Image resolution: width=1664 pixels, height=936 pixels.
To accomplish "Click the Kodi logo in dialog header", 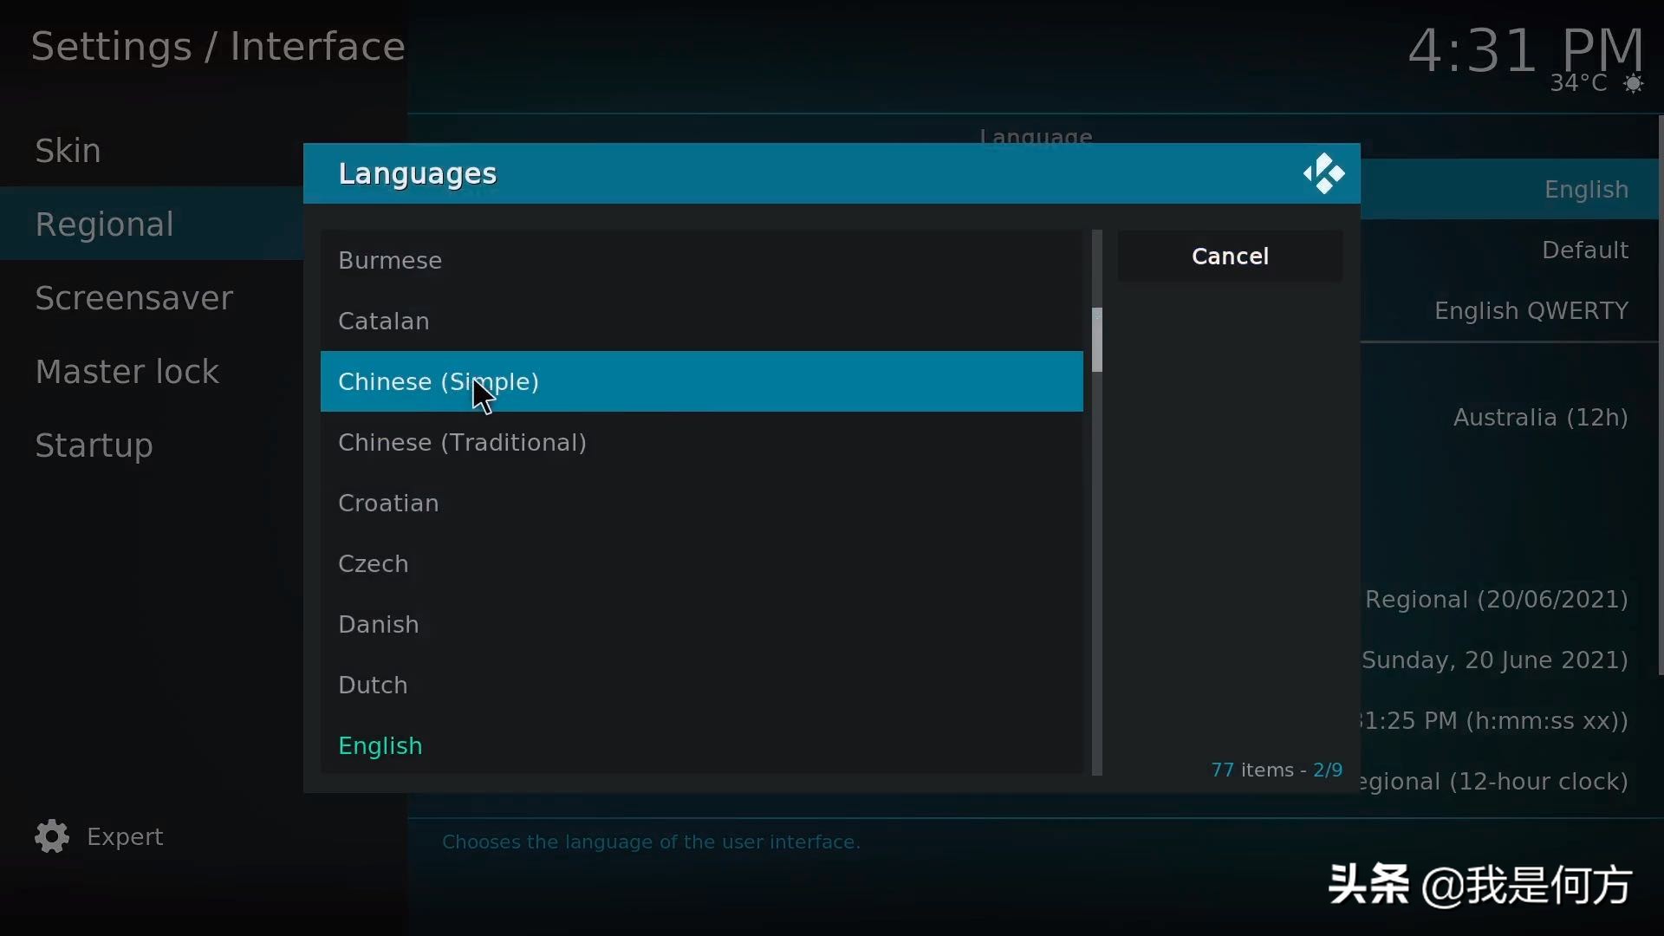I will [1323, 173].
